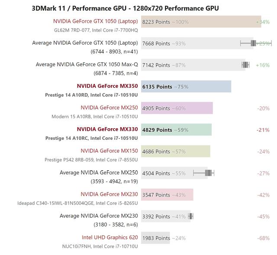
Task: Select the yellow-green 4686 Points bar
Action: tap(176, 151)
